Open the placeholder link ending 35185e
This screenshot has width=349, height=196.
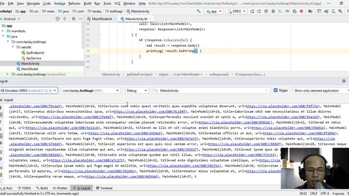coord(98,171)
